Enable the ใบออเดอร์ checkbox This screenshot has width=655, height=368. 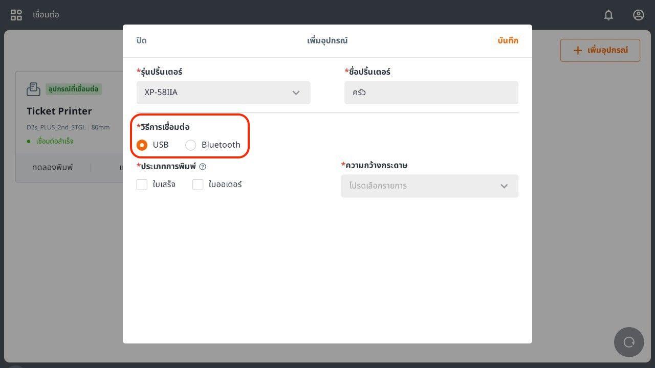click(198, 185)
